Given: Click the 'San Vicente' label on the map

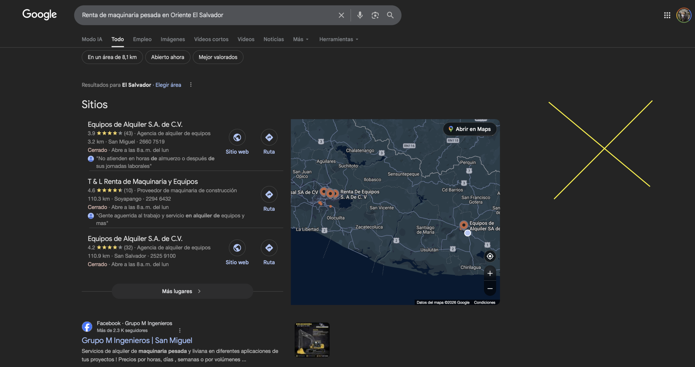Looking at the screenshot, I should coord(381,208).
